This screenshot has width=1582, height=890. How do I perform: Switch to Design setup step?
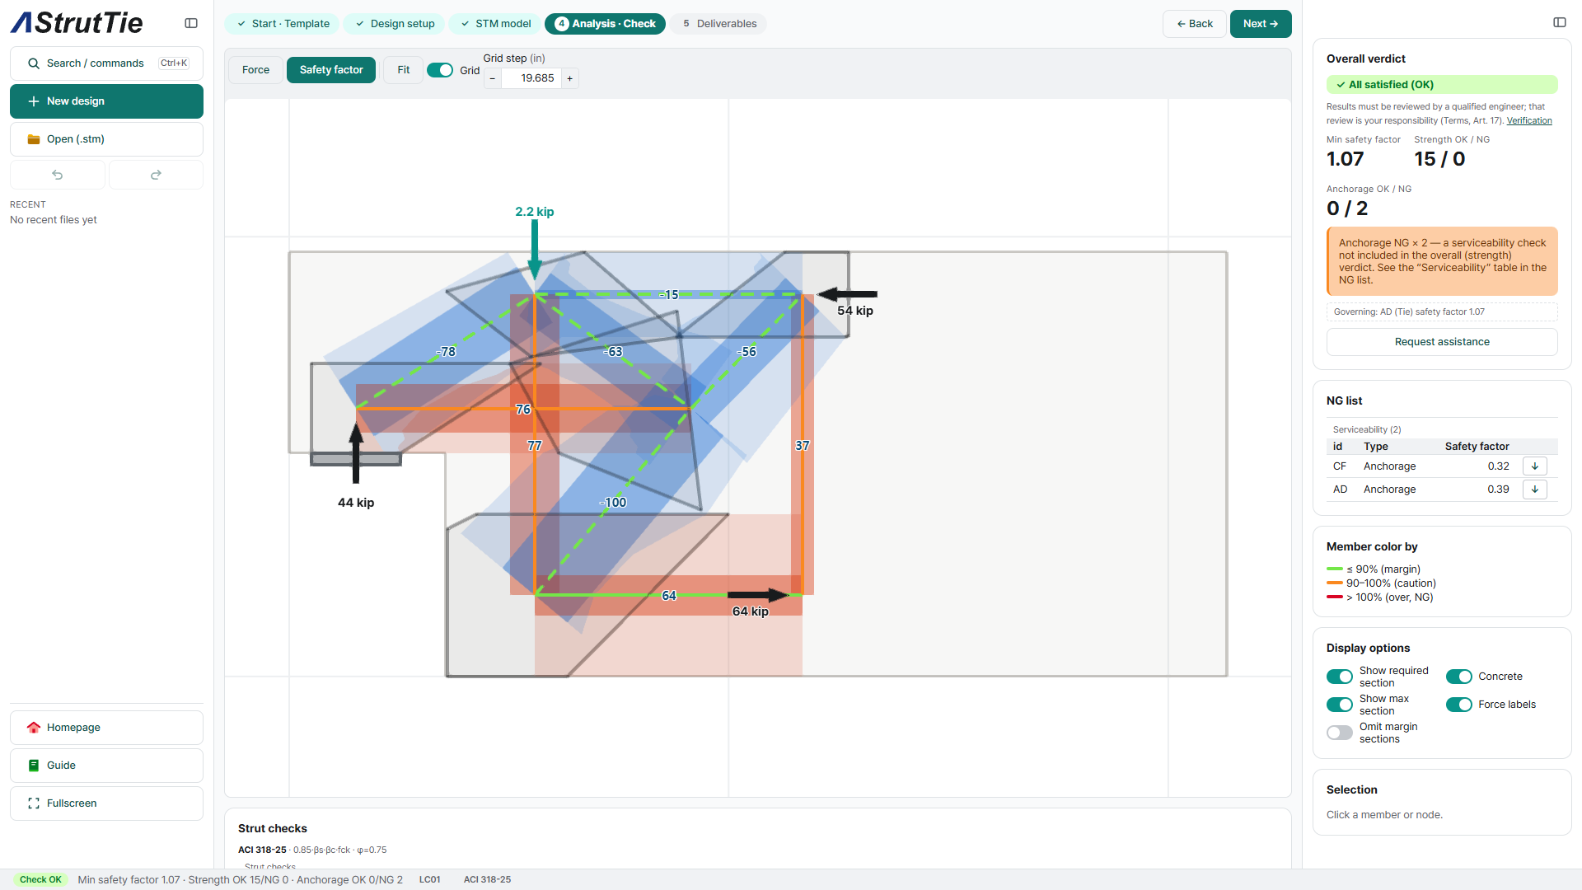pos(395,24)
